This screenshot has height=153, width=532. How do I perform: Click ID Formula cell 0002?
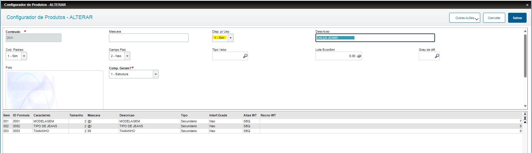[22, 126]
